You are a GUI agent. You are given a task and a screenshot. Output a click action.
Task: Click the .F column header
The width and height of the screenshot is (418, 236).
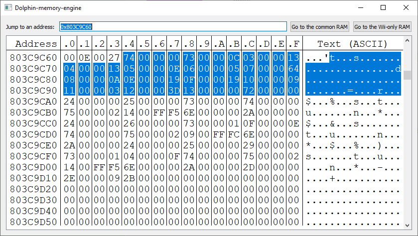point(294,44)
